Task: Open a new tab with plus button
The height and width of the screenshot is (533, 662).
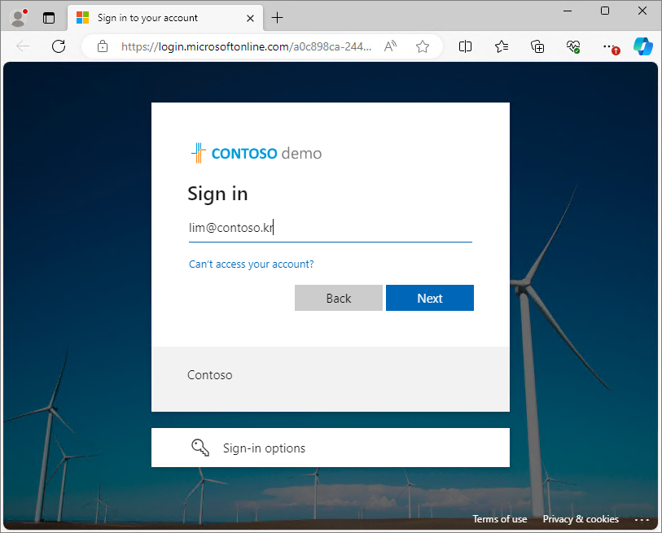Action: click(x=277, y=18)
